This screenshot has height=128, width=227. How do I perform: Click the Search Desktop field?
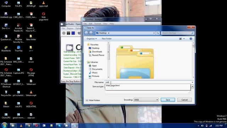tap(177, 33)
